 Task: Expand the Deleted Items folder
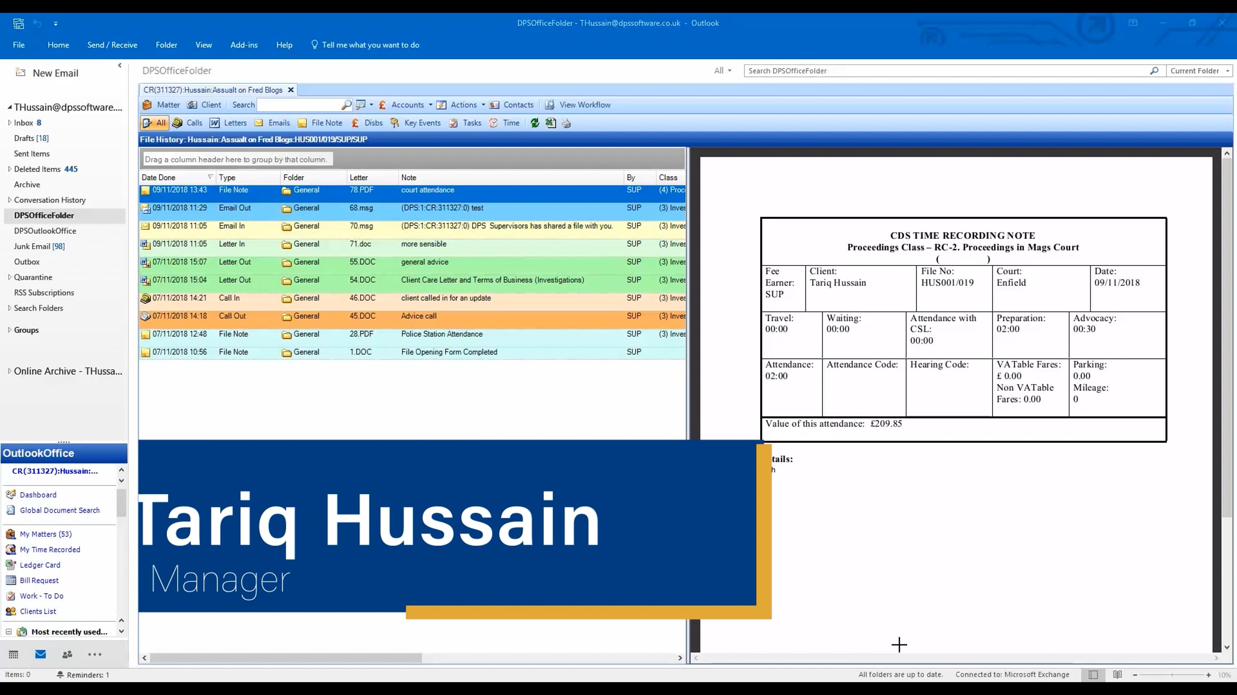click(x=9, y=169)
